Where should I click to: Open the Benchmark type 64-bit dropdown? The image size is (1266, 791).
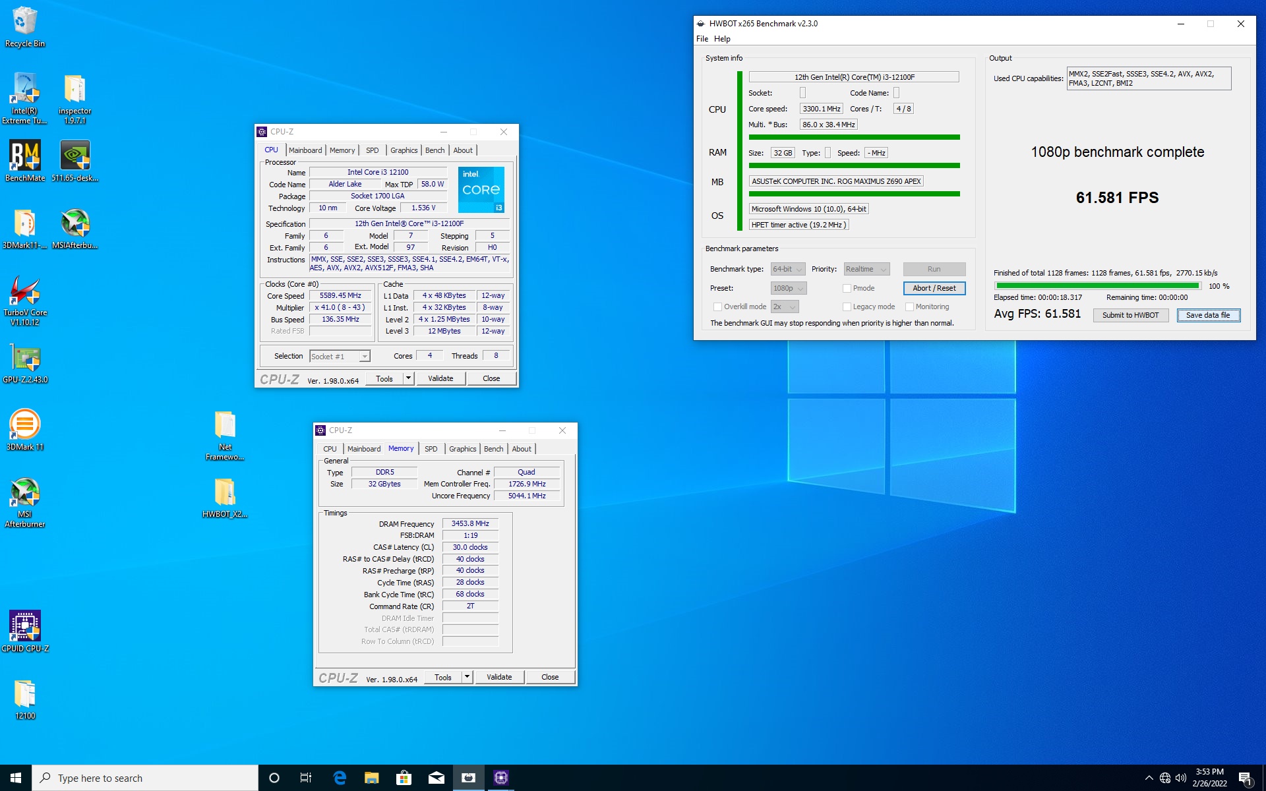click(x=788, y=269)
